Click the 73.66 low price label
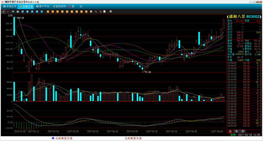The width and height of the screenshot is (263, 141). (x=148, y=72)
